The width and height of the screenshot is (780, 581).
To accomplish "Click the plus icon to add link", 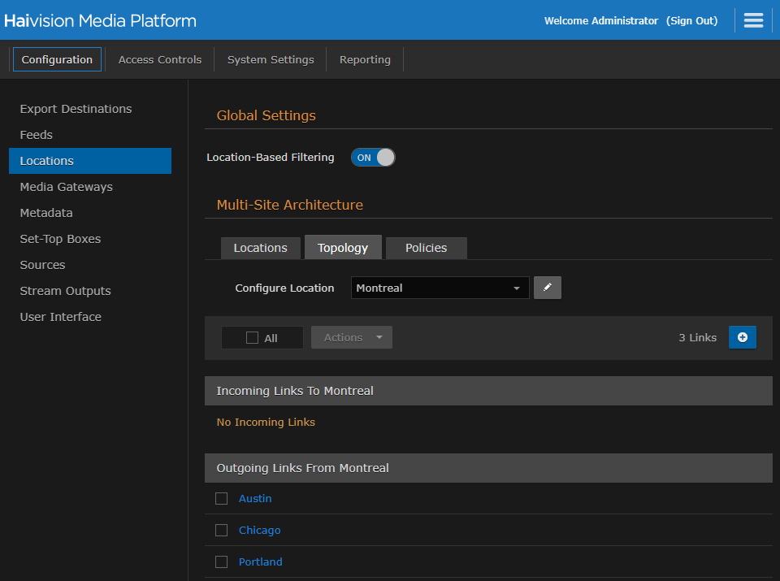I will click(x=742, y=337).
